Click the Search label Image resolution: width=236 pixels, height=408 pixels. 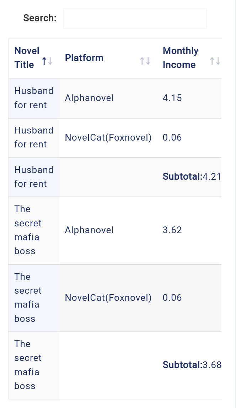(40, 18)
